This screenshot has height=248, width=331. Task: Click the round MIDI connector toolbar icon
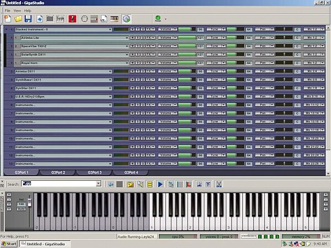click(x=84, y=19)
